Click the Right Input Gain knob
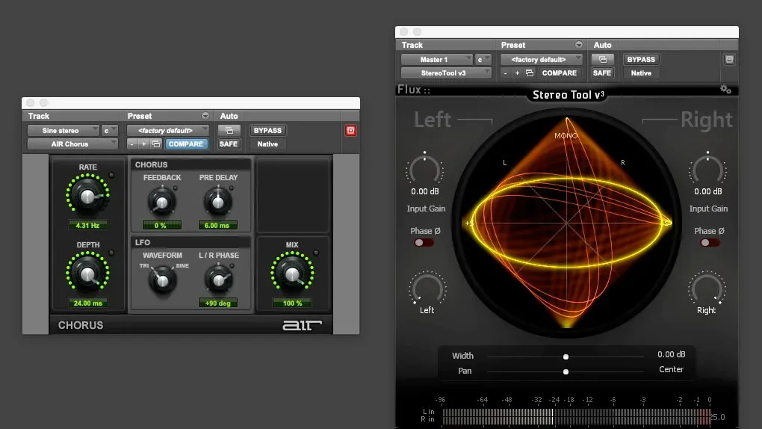The image size is (762, 429). coord(707,170)
